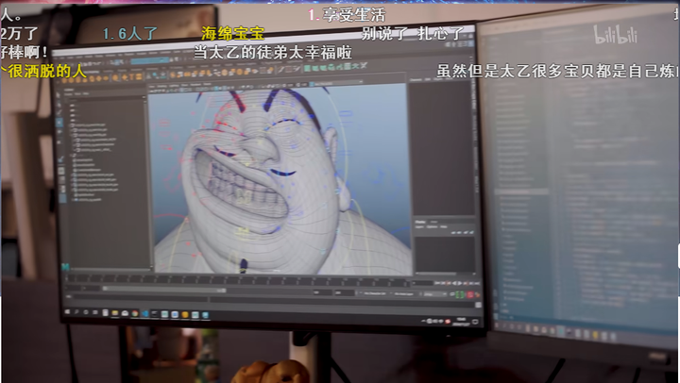This screenshot has height=383, width=680.
Task: Click the current frame field beside playback controls
Action: [x=422, y=283]
